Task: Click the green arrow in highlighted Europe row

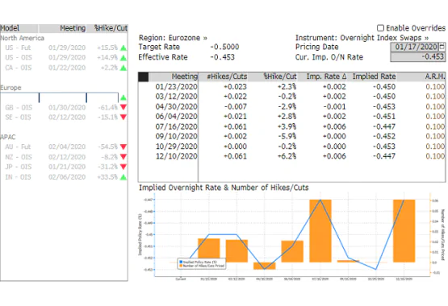Action: 124,97
